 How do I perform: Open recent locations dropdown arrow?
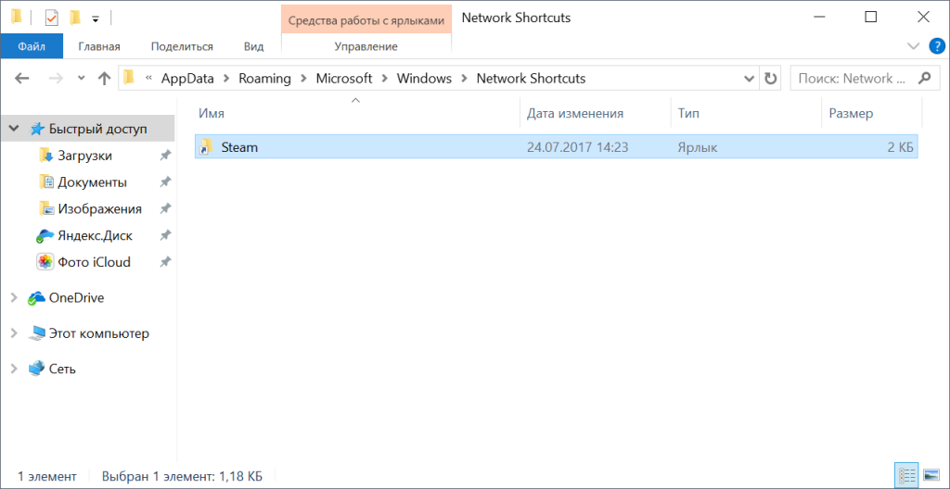[x=82, y=79]
